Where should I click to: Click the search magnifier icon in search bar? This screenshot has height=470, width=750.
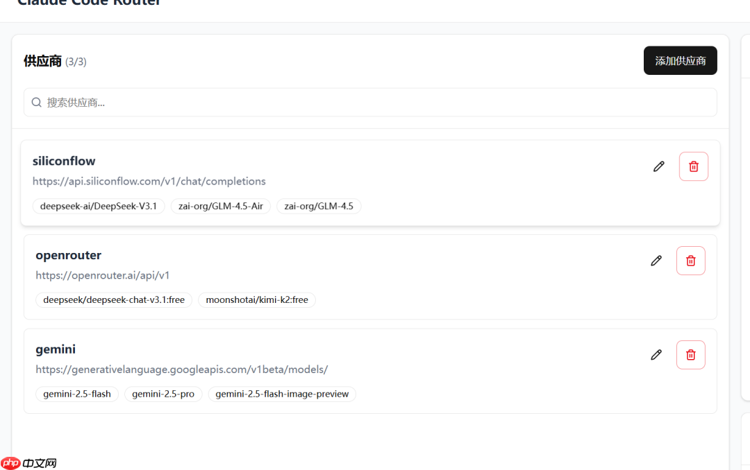pos(36,102)
